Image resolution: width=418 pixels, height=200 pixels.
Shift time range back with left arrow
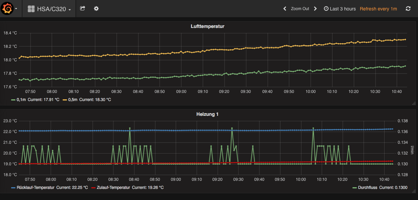pos(285,9)
